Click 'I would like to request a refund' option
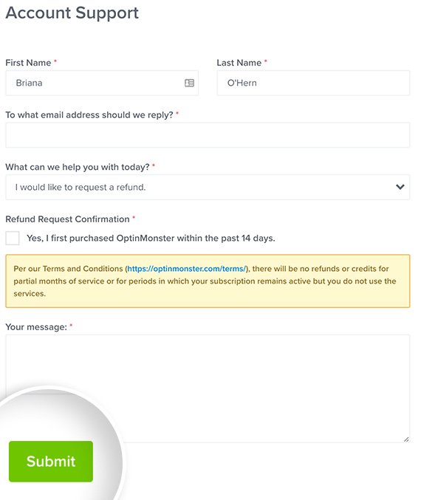This screenshot has width=421, height=500. (x=81, y=187)
